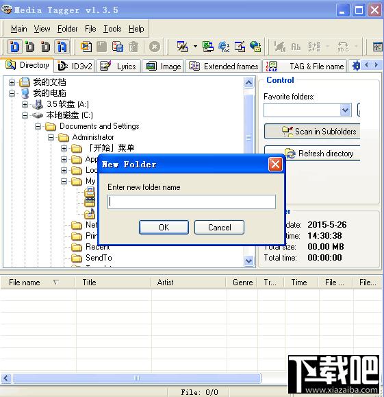Click the rightmost panel layout toolbar icon

377,47
